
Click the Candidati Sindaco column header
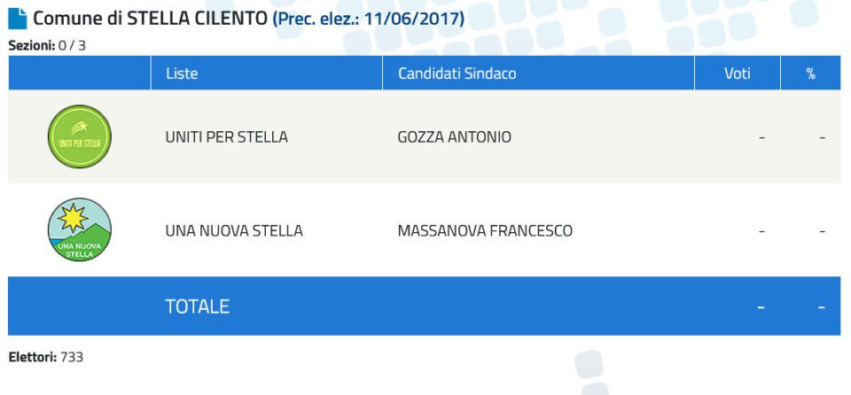tap(457, 74)
